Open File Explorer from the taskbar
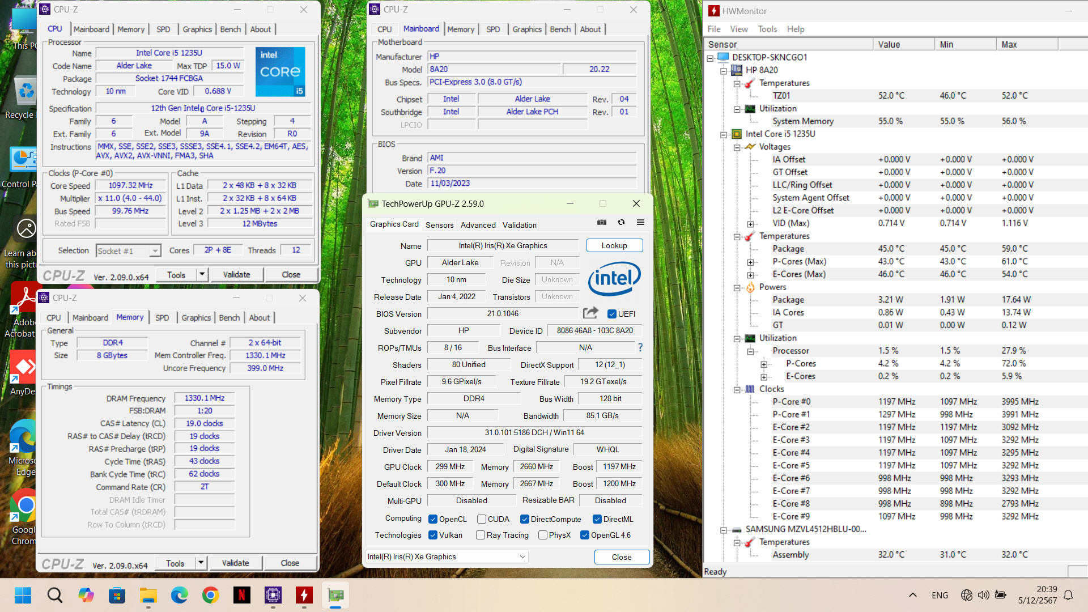Viewport: 1088px width, 612px height. [x=148, y=595]
